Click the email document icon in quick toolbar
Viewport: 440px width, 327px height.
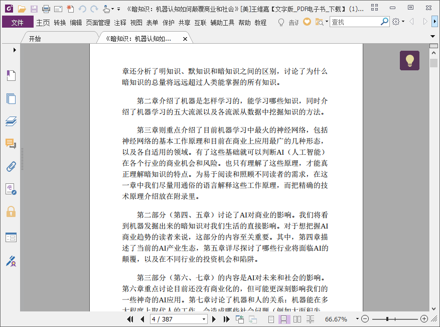58,9
